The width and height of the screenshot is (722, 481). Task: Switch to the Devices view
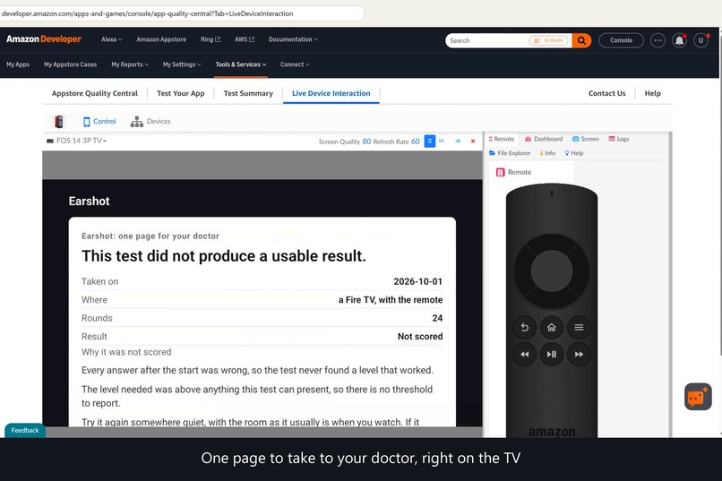click(150, 122)
